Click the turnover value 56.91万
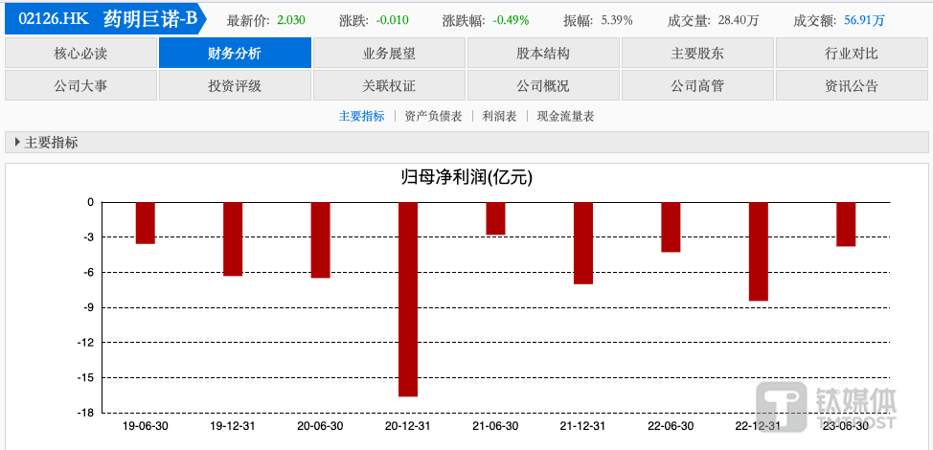 pos(864,20)
